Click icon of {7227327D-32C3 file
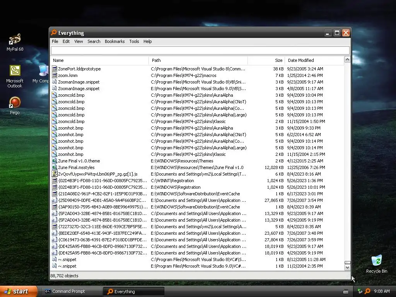The height and width of the screenshot is (297, 396). pyautogui.click(x=54, y=226)
